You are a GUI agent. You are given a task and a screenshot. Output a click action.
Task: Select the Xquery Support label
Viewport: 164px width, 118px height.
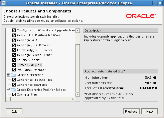tap(28, 60)
